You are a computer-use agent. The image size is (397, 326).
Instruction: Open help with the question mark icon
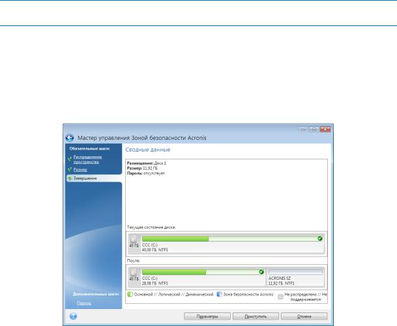click(x=73, y=316)
